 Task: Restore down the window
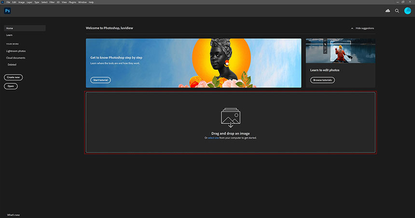[403, 2]
